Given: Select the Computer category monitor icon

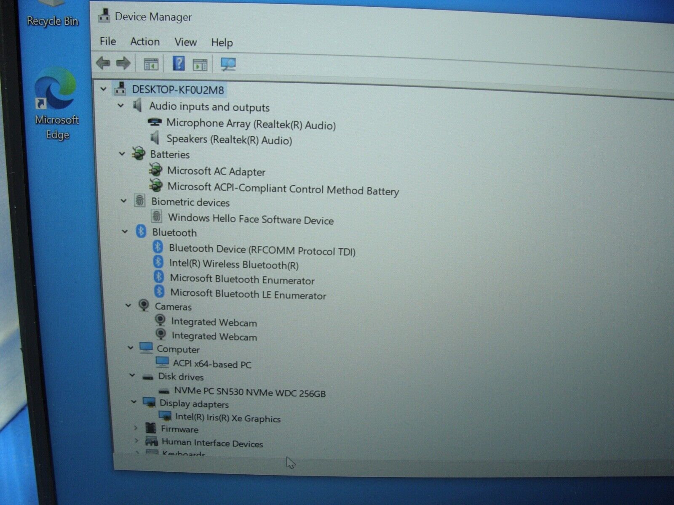Looking at the screenshot, I should coord(146,348).
